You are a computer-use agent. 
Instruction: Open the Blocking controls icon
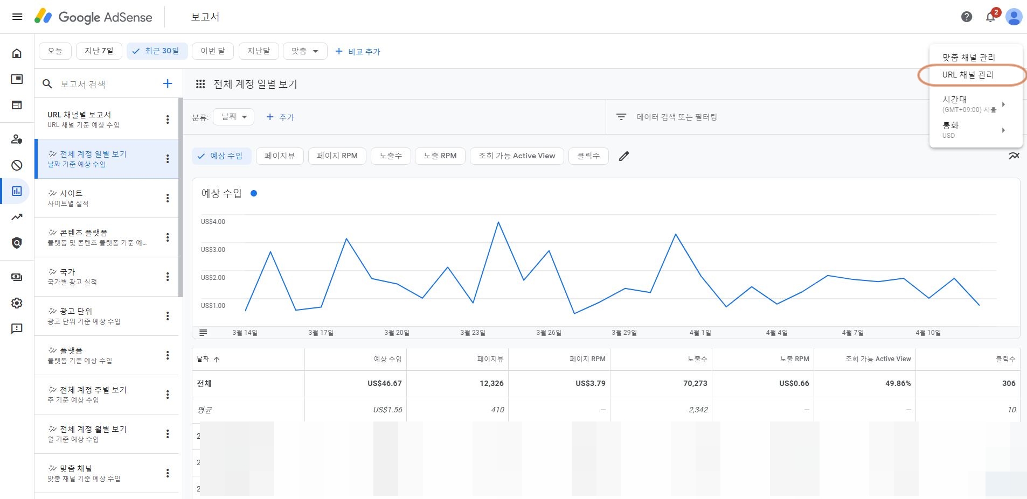click(17, 165)
